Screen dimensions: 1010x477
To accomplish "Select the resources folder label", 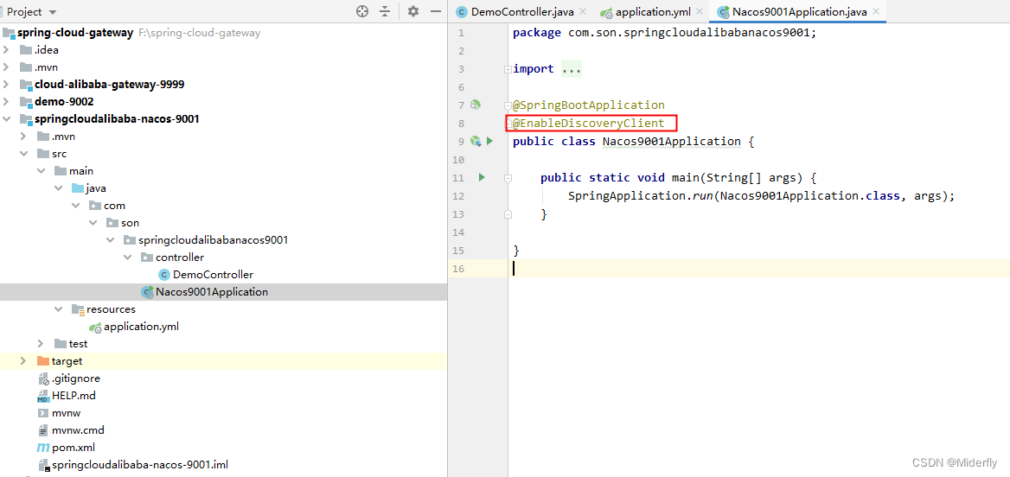I will (x=111, y=309).
